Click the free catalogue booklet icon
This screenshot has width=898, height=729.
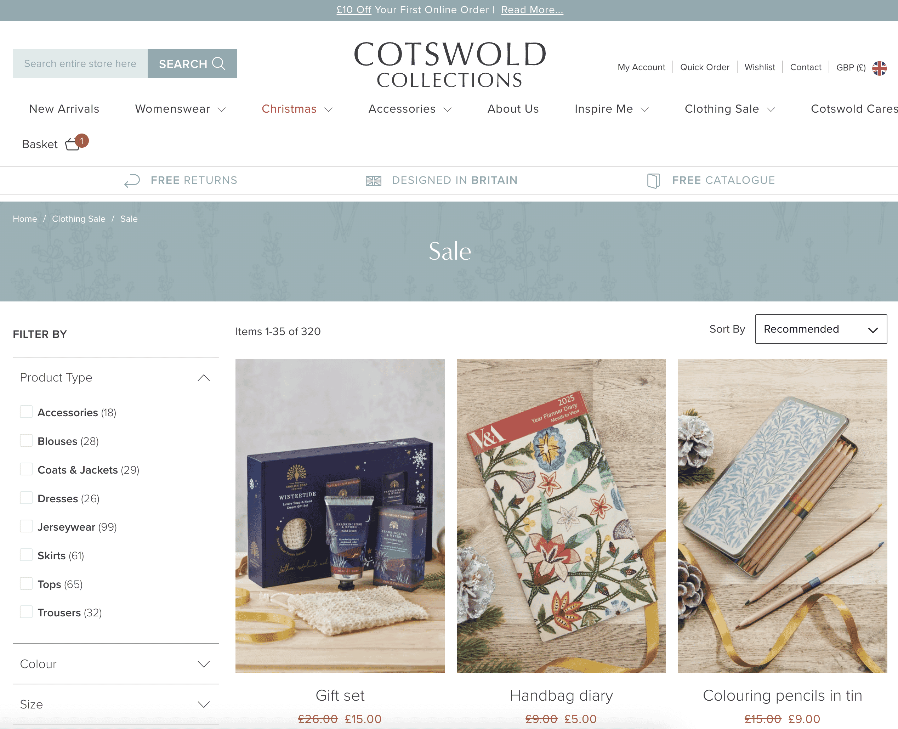[653, 181]
